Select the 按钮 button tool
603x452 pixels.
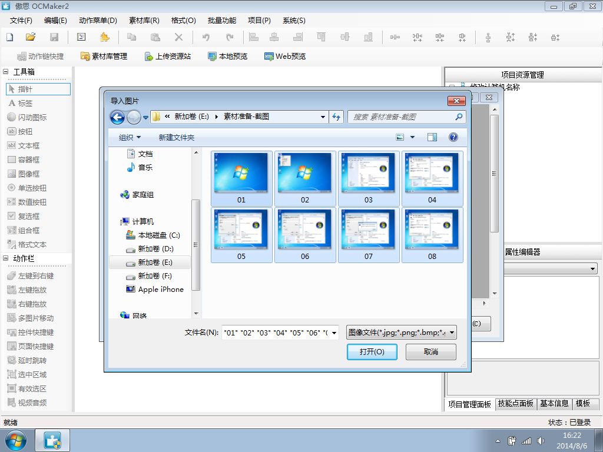pos(20,131)
